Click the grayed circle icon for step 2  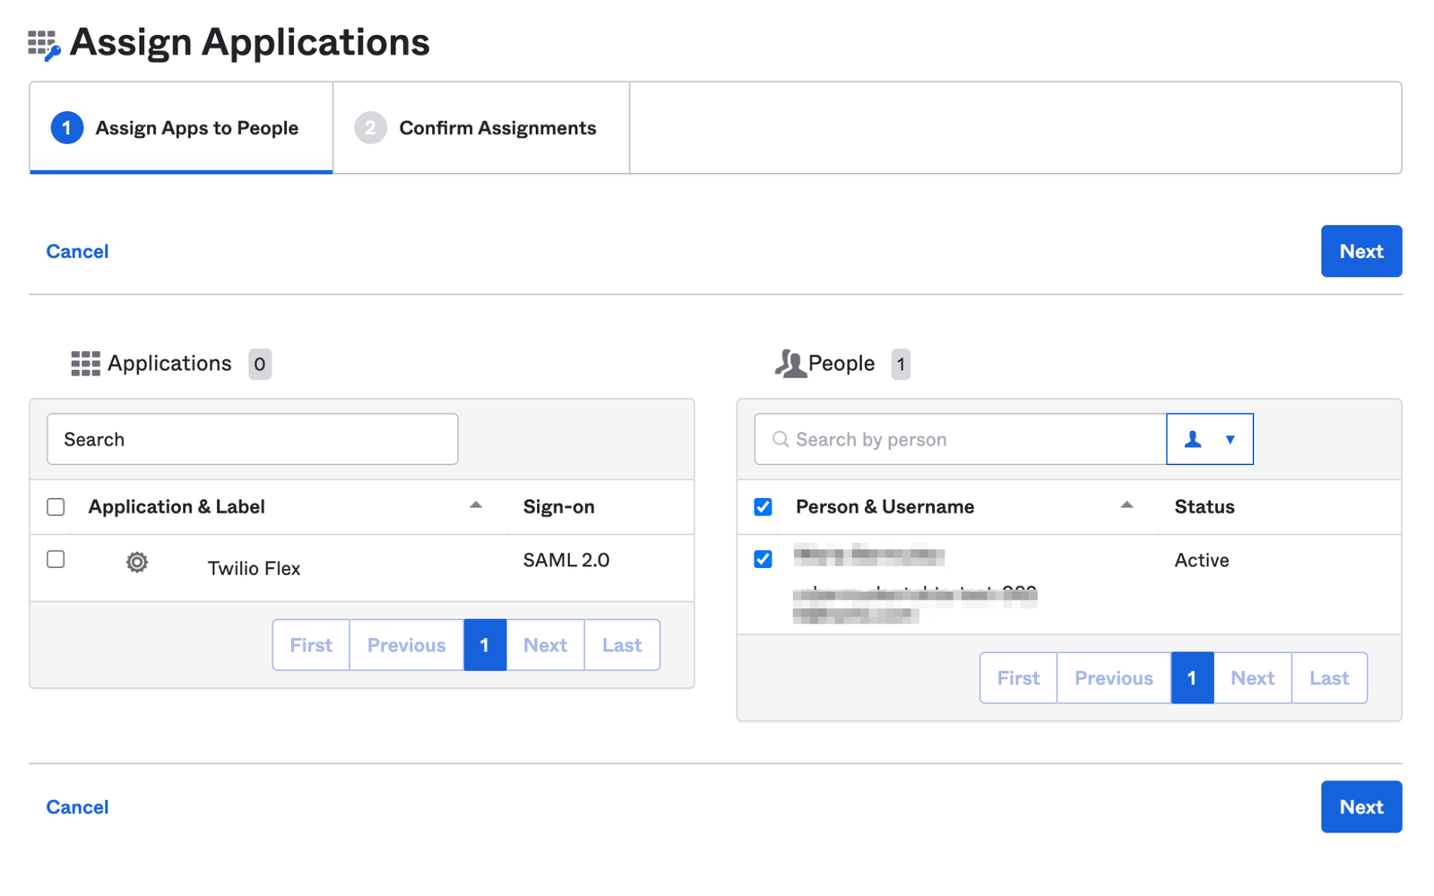(370, 127)
